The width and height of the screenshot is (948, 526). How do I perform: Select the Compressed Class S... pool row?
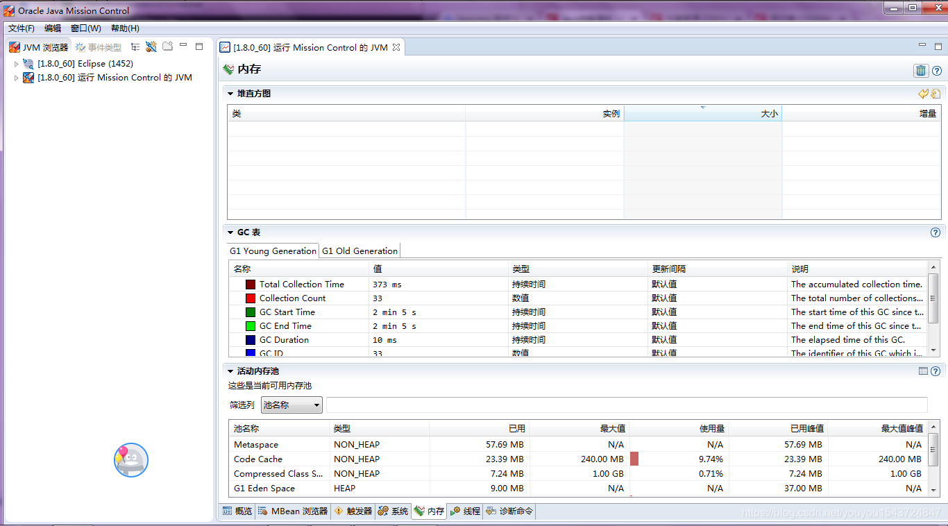coord(578,473)
